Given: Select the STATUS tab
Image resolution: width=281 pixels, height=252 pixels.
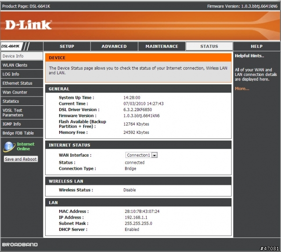Looking at the screenshot, I should click(x=209, y=47).
